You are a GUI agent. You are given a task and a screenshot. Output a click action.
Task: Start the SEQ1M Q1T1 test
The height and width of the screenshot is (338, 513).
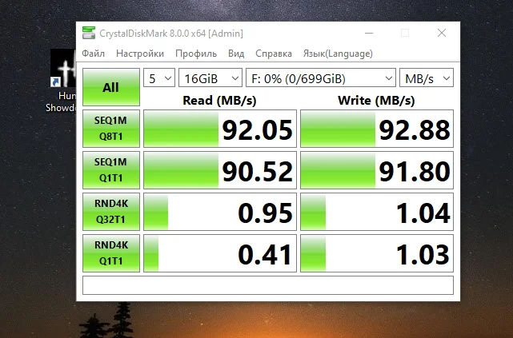point(111,170)
